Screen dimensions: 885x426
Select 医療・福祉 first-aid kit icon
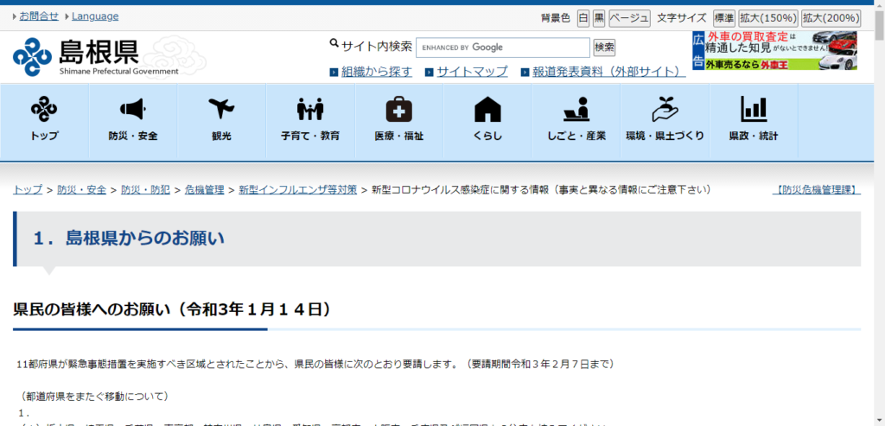coord(398,110)
